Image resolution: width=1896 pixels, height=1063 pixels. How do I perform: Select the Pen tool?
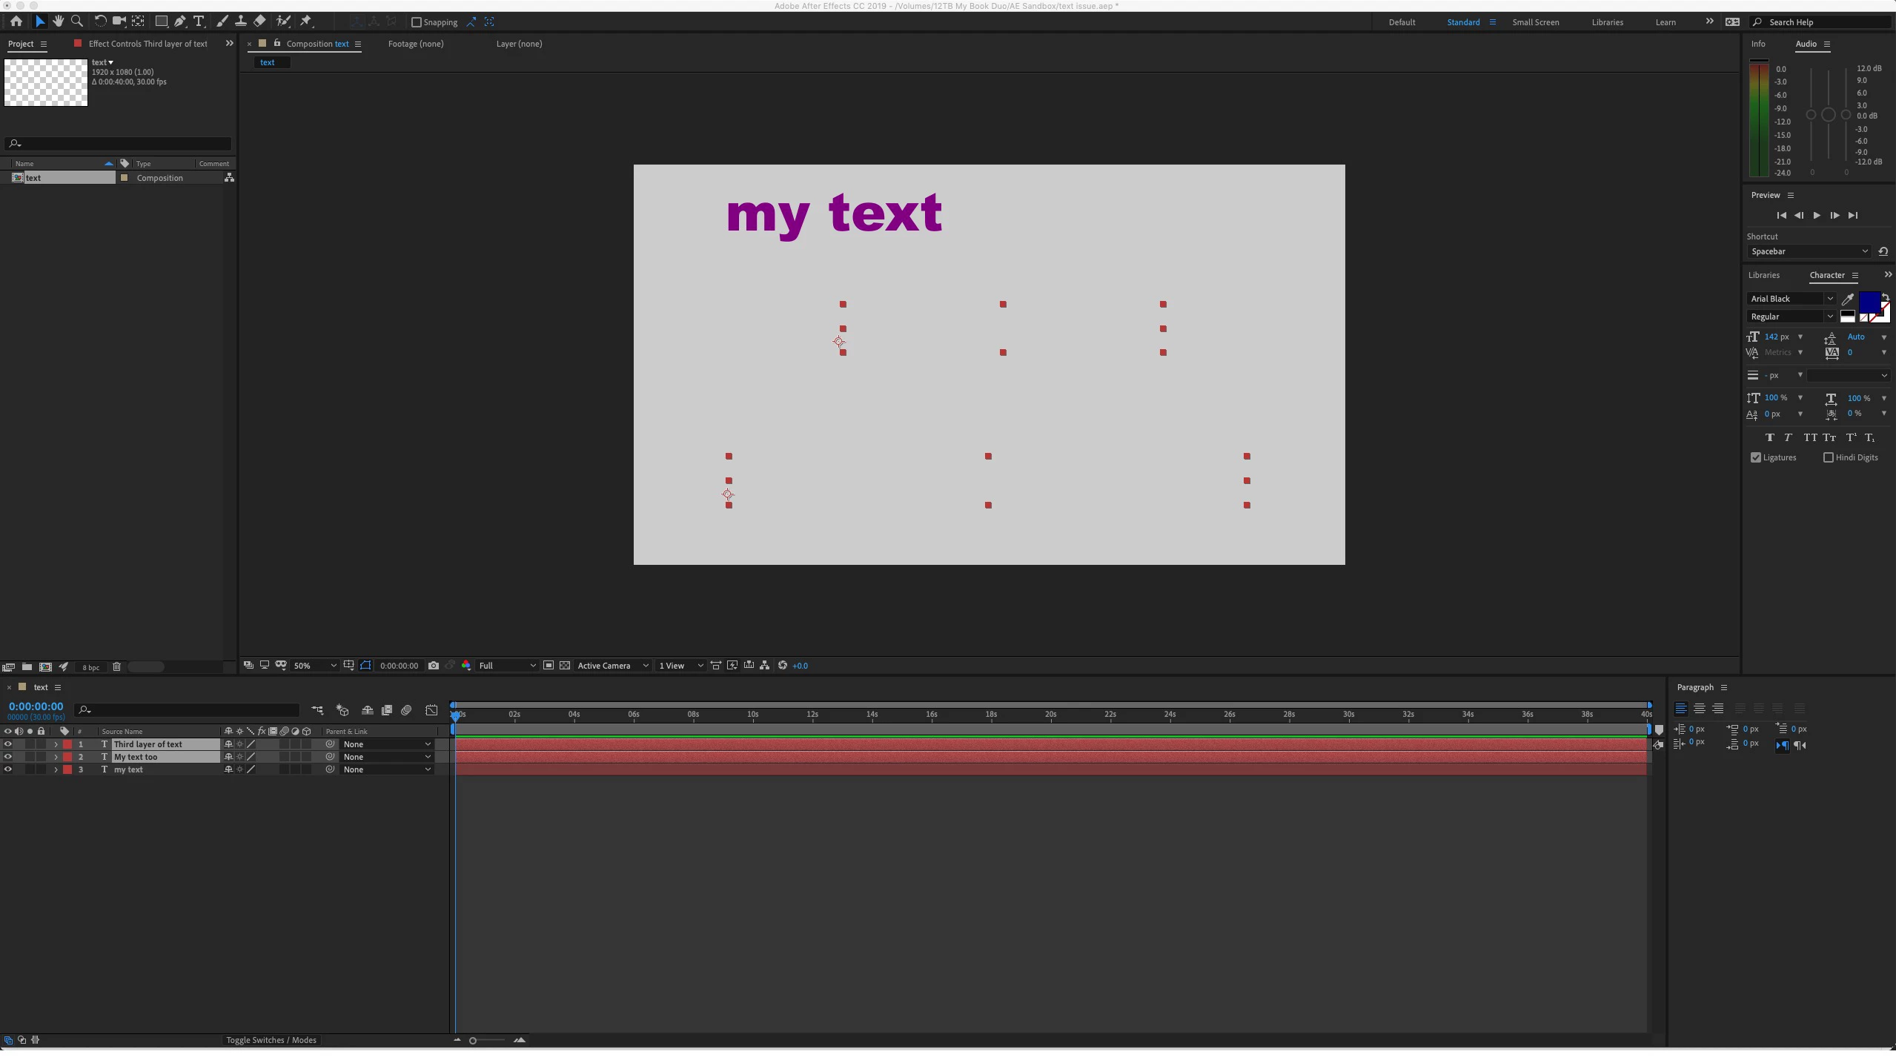(x=180, y=21)
